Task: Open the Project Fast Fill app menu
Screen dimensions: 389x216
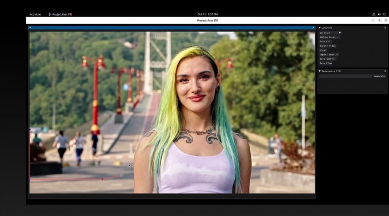Action: [x=60, y=14]
